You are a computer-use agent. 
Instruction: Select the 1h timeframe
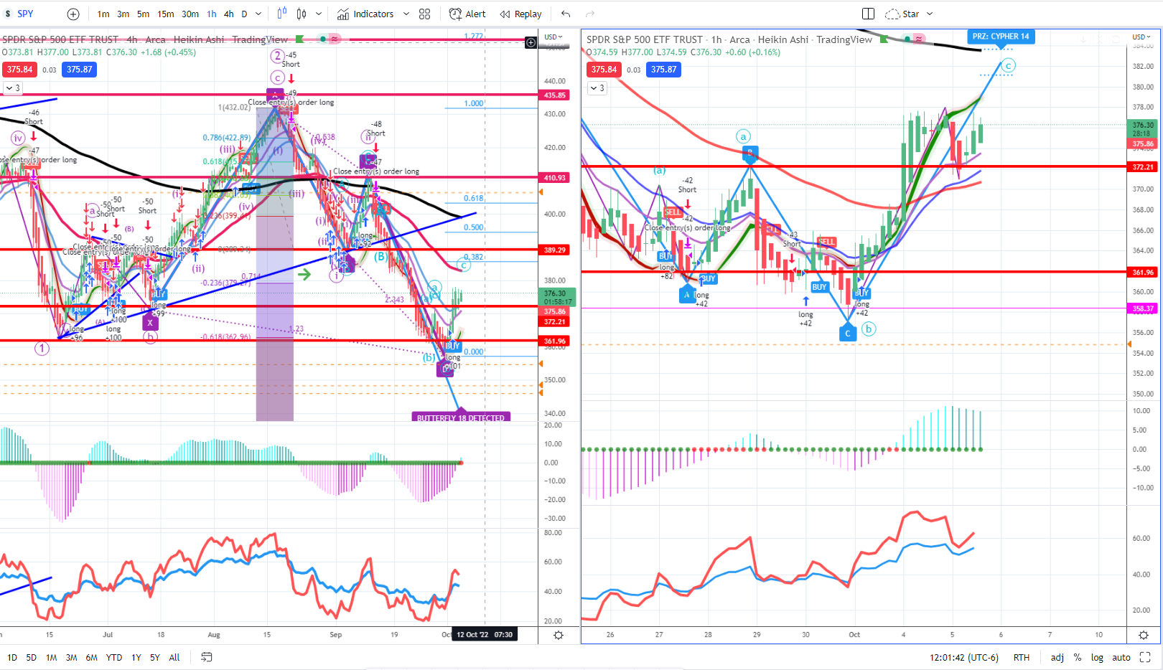pos(212,14)
